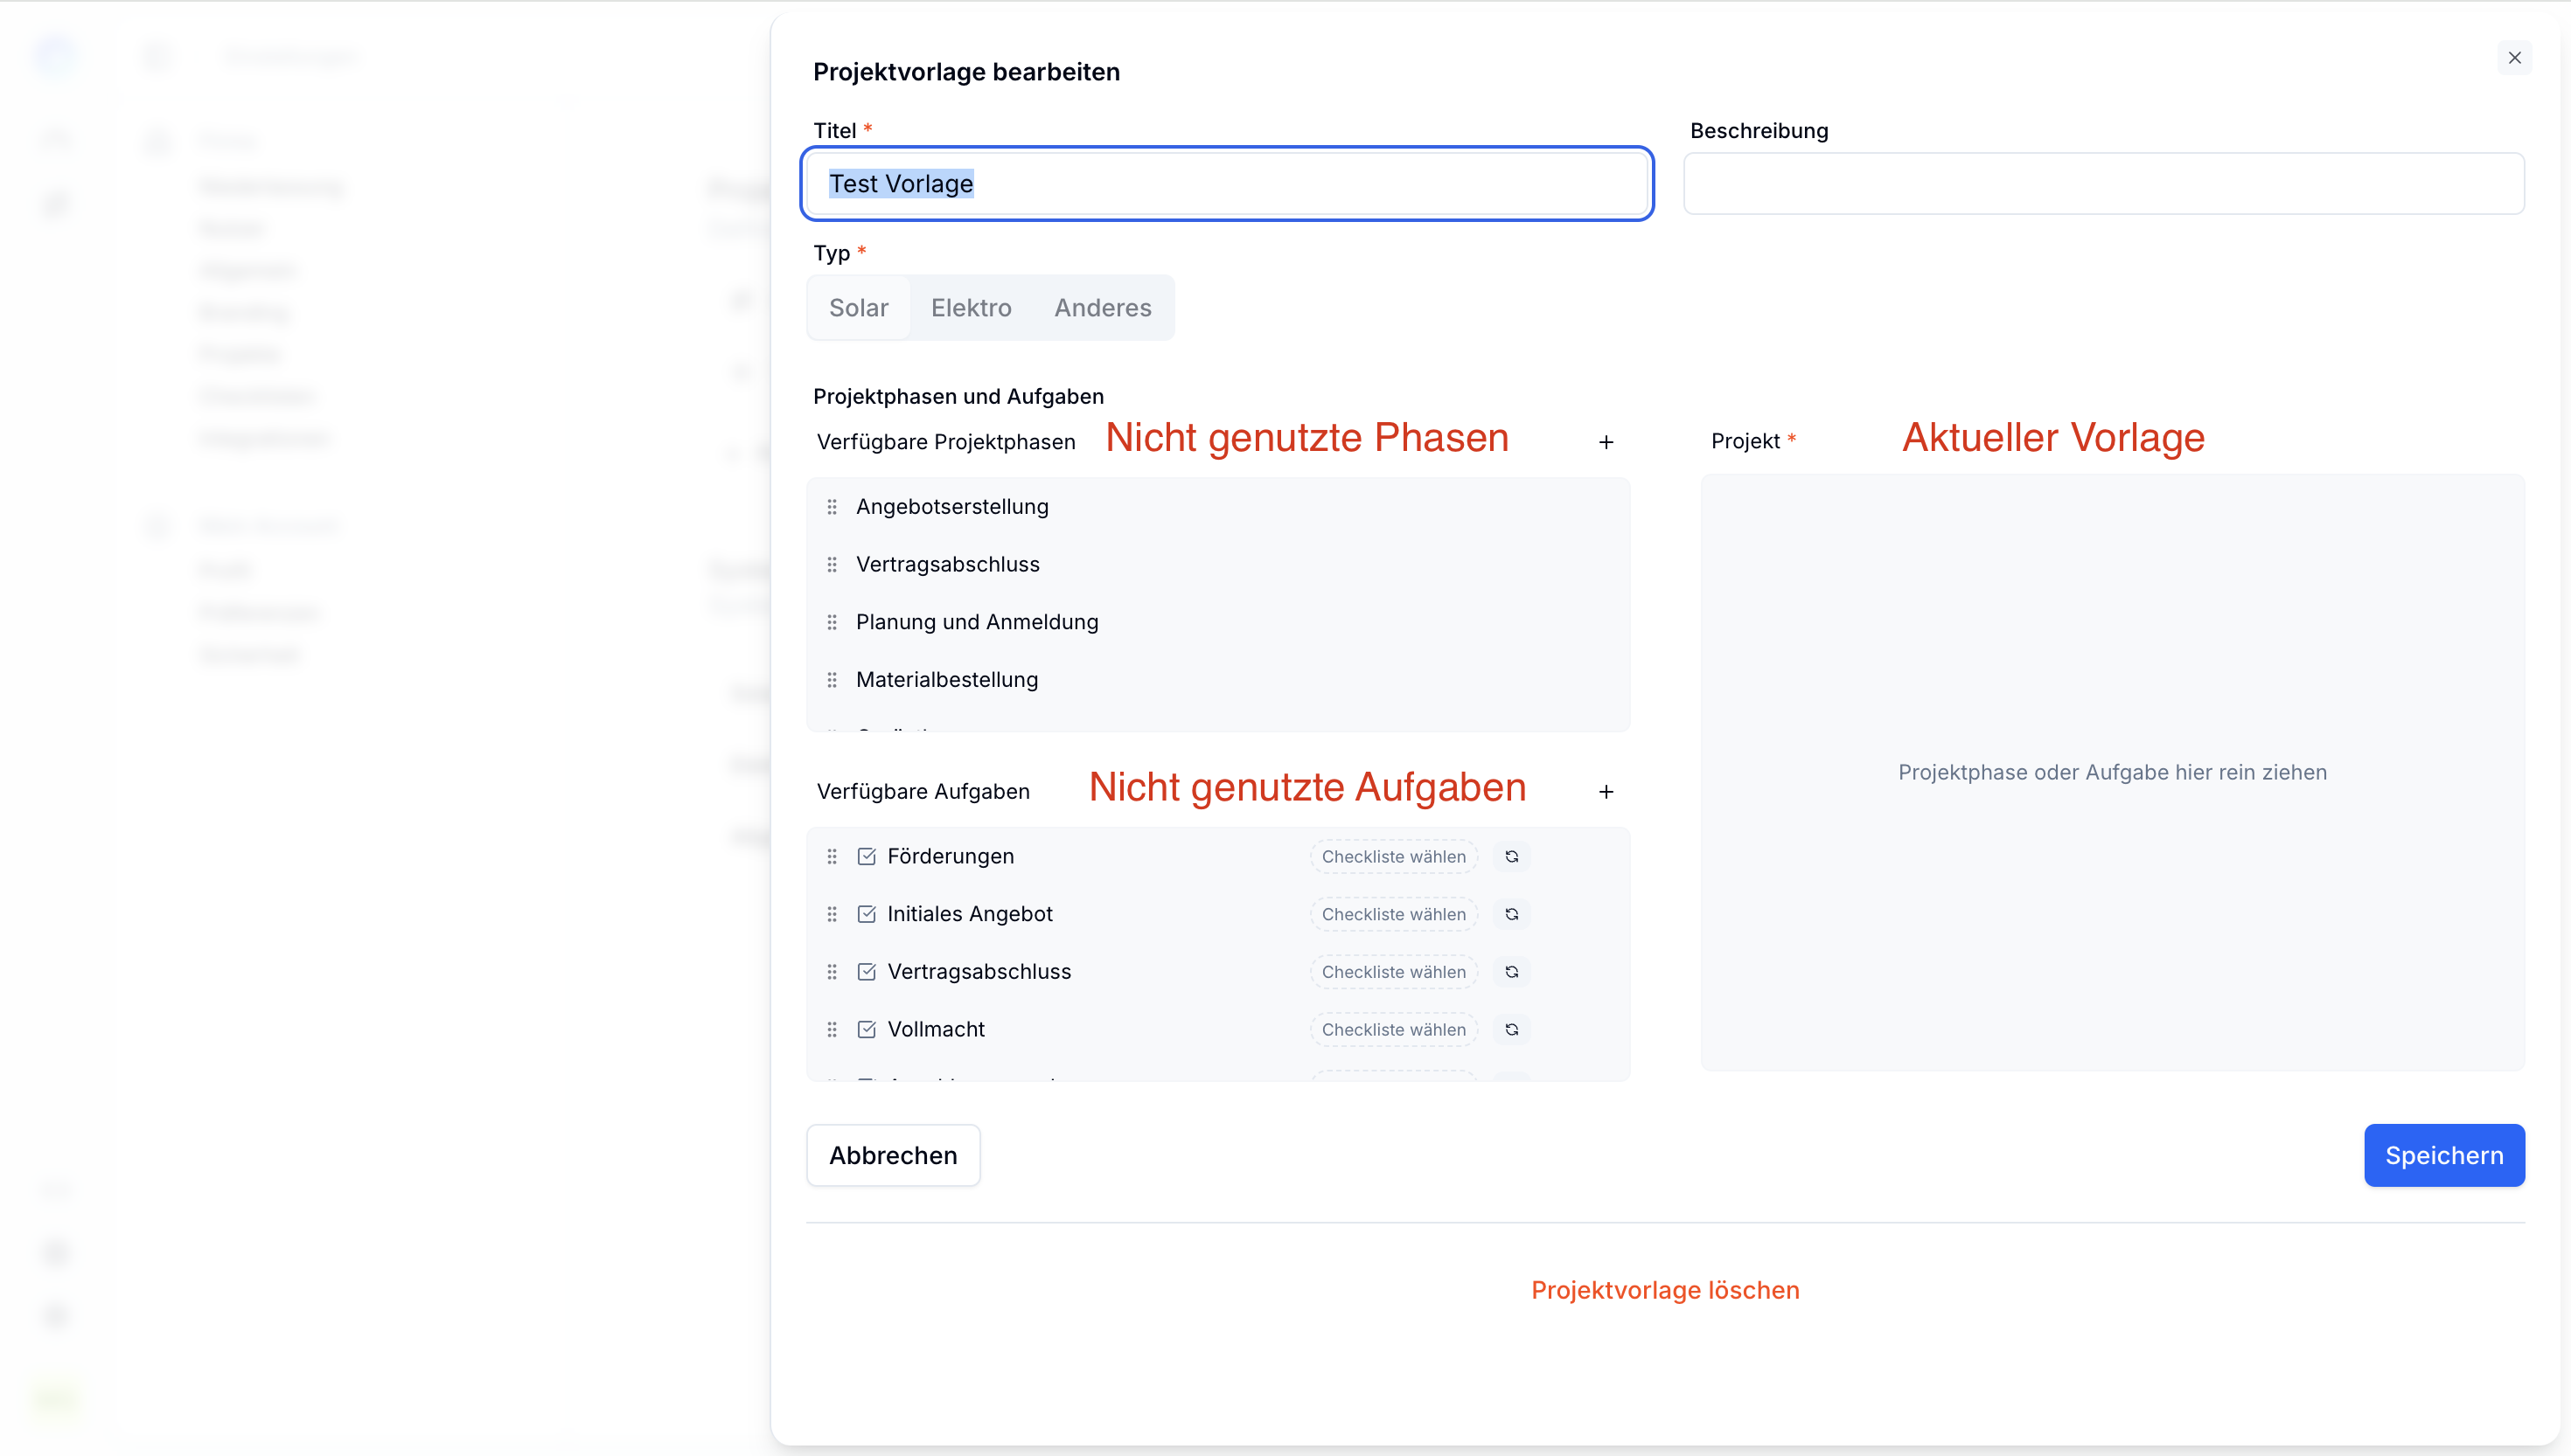The height and width of the screenshot is (1456, 2571).
Task: Click the Abbrechen button
Action: [892, 1155]
